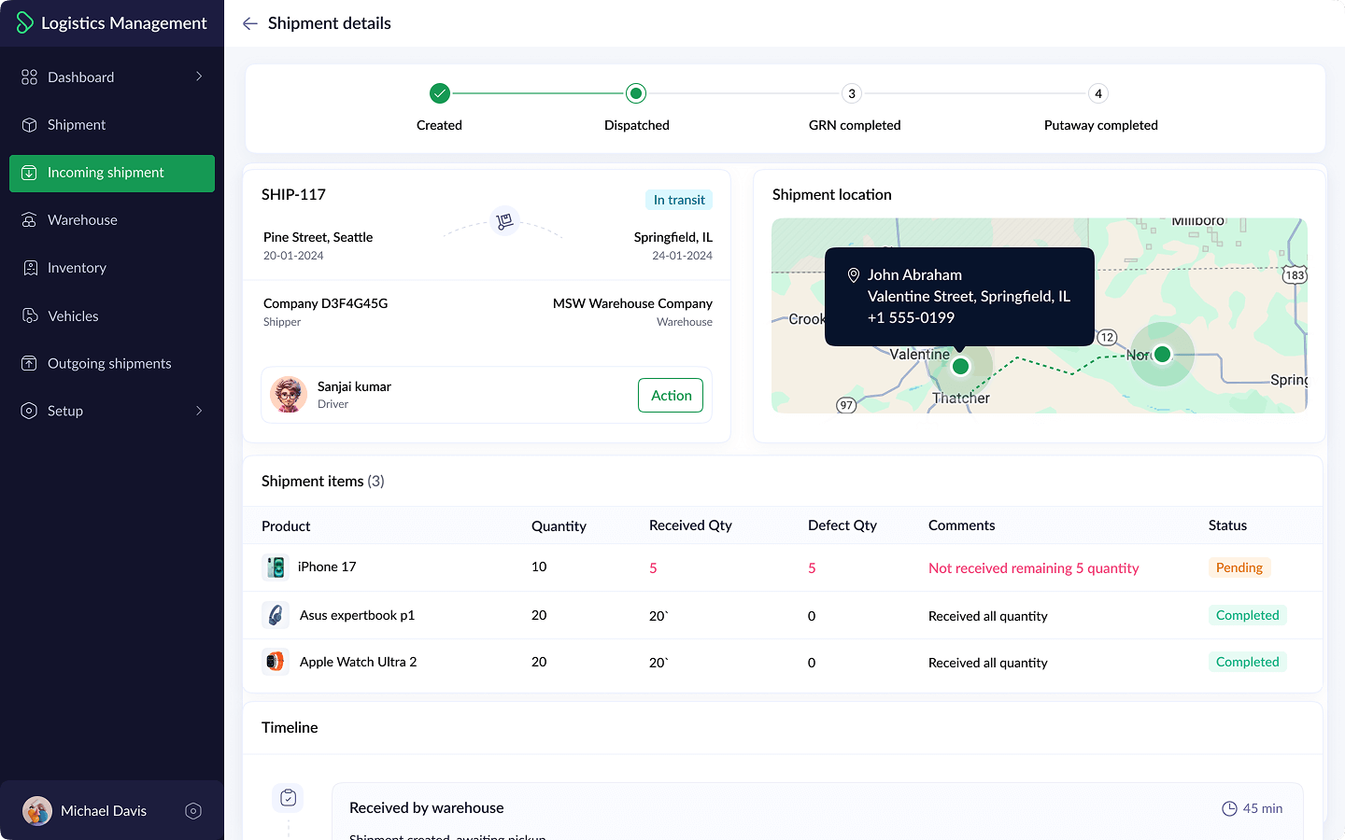1345x840 pixels.
Task: Select Inventory from the sidebar
Action: 77,268
